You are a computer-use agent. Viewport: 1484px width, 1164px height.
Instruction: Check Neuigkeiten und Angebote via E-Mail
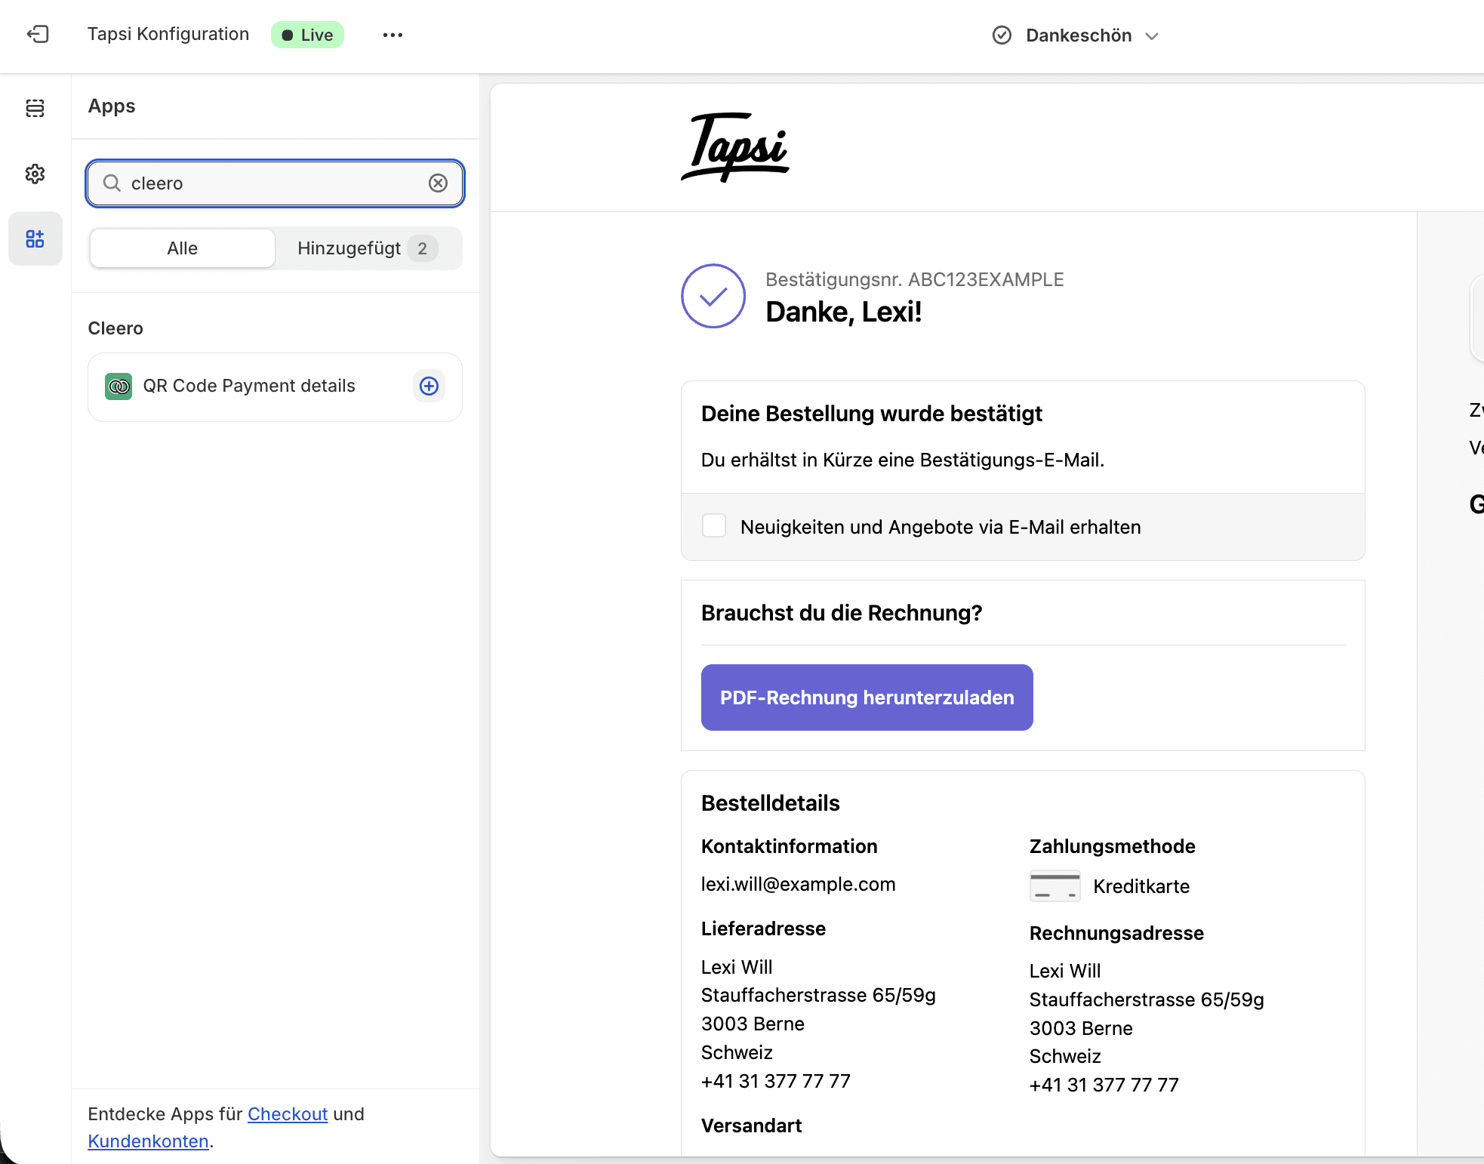click(713, 525)
